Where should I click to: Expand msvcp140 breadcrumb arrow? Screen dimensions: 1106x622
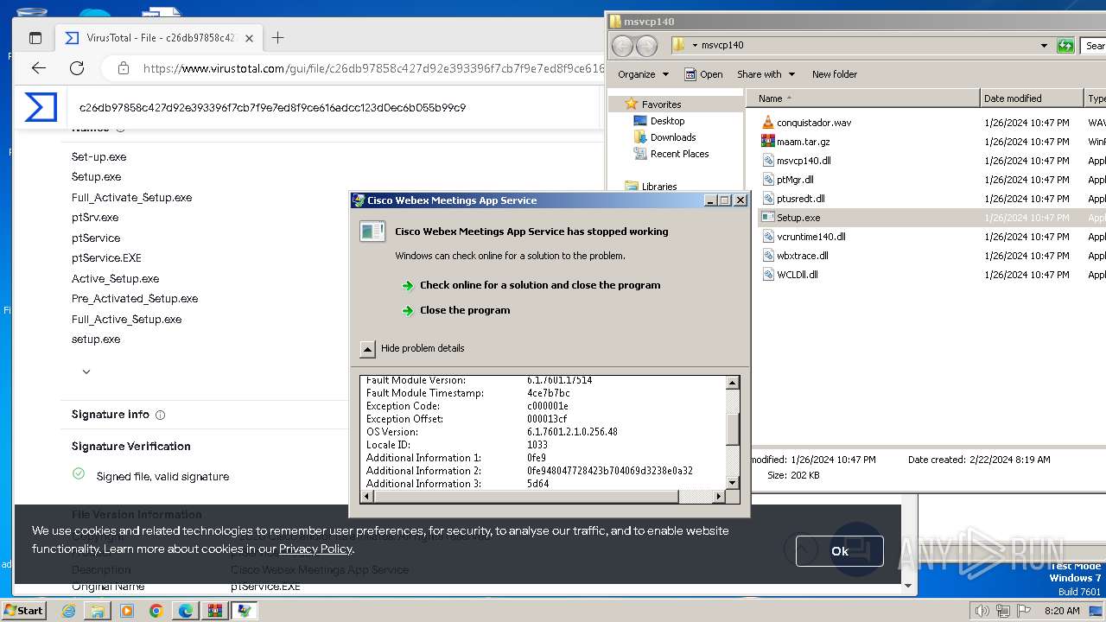coord(695,45)
